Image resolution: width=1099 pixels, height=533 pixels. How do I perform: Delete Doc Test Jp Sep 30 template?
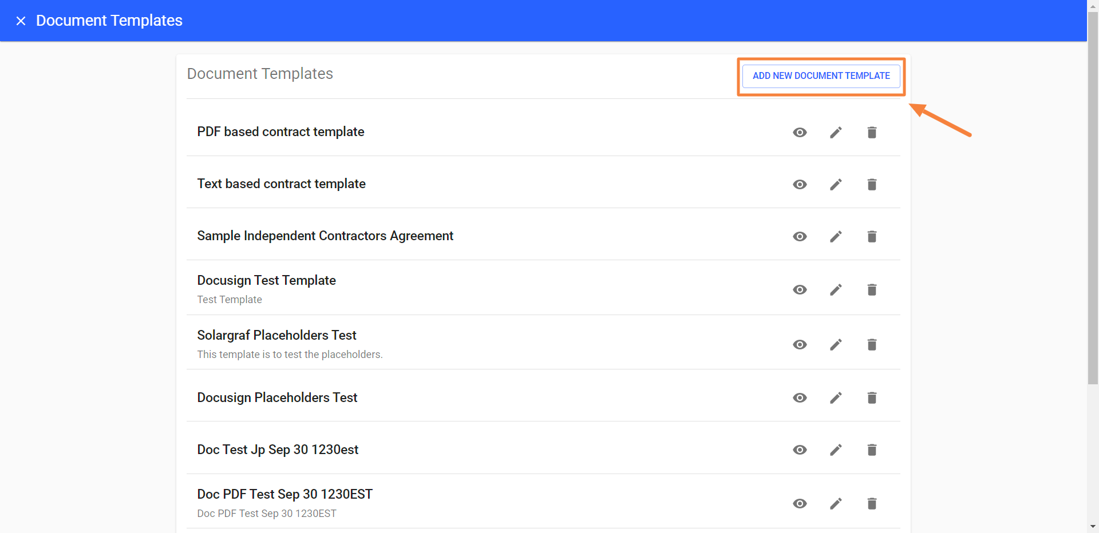coord(872,450)
